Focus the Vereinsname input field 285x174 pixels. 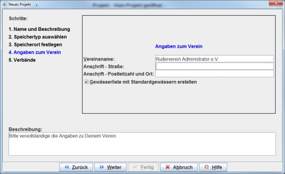tap(214, 59)
